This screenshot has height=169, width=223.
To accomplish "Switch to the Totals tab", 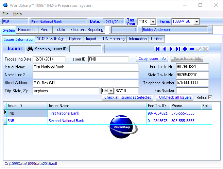I will 60,30.
